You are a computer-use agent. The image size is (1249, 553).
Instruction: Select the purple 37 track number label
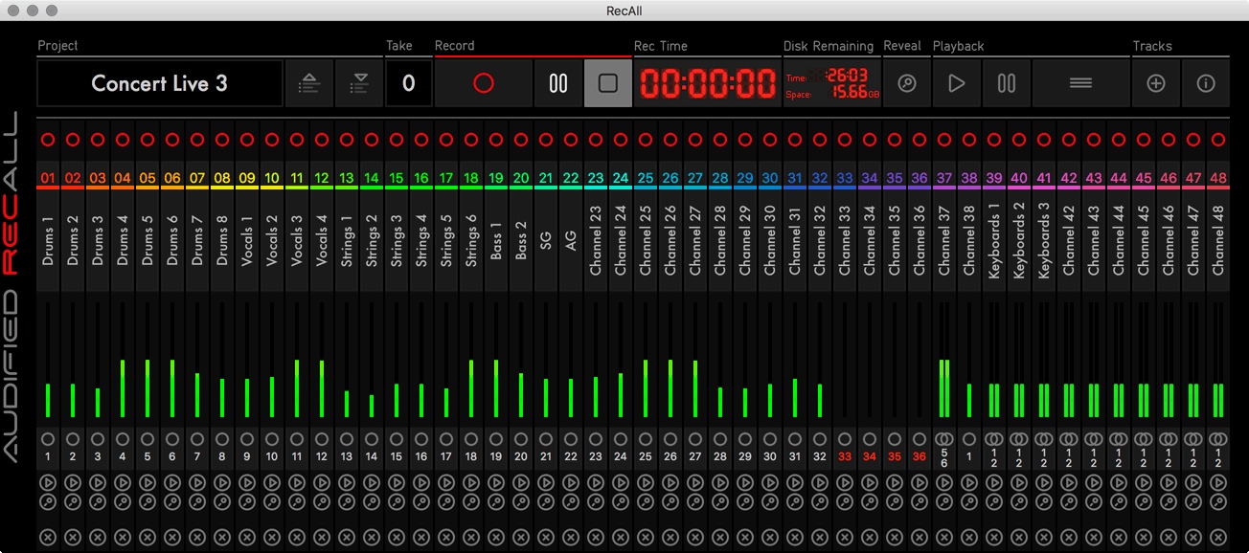pyautogui.click(x=943, y=178)
